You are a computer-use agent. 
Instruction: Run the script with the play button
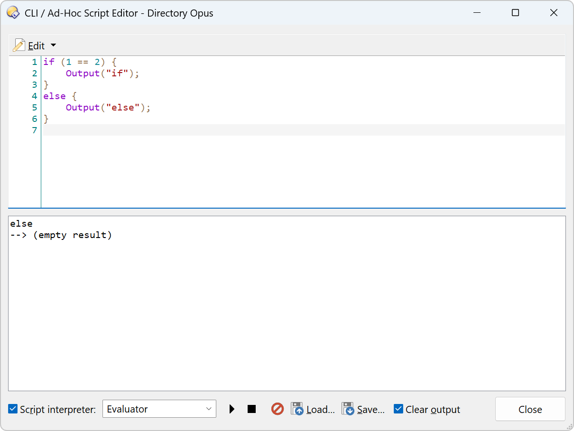tap(231, 409)
